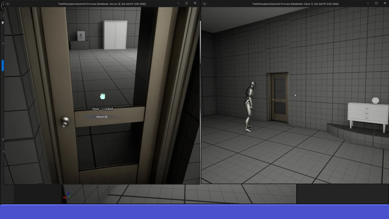Click the Unreal Engine logo in Client 1 window
Screen dimensions: 389x219
205,4
